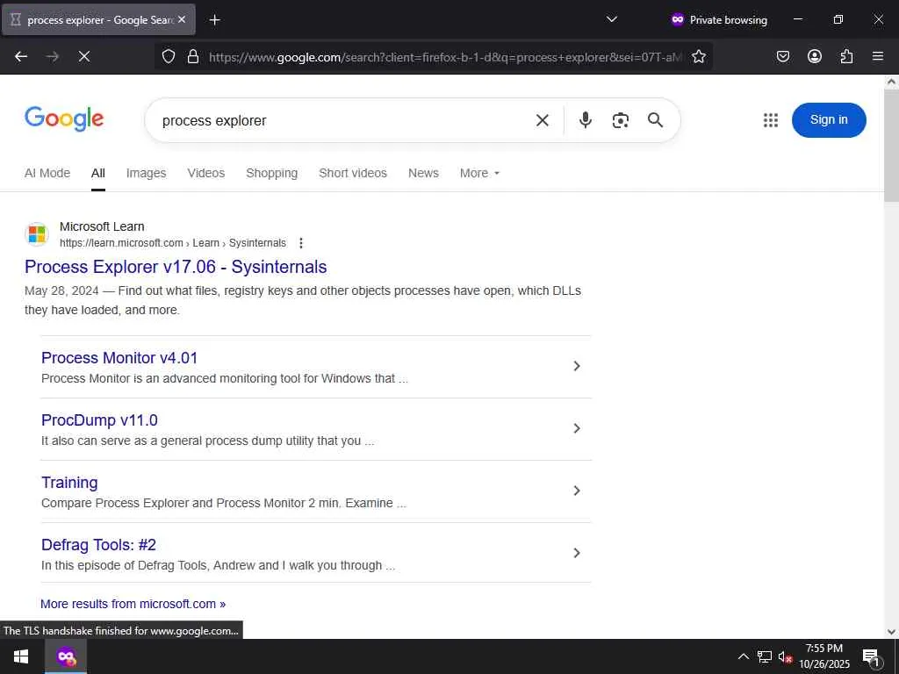
Task: Open the notification center icon
Action: [x=871, y=656]
